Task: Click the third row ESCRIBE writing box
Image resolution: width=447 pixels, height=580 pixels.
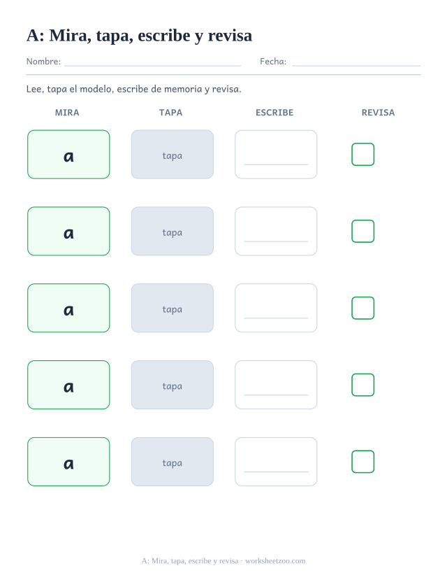Action: click(276, 308)
